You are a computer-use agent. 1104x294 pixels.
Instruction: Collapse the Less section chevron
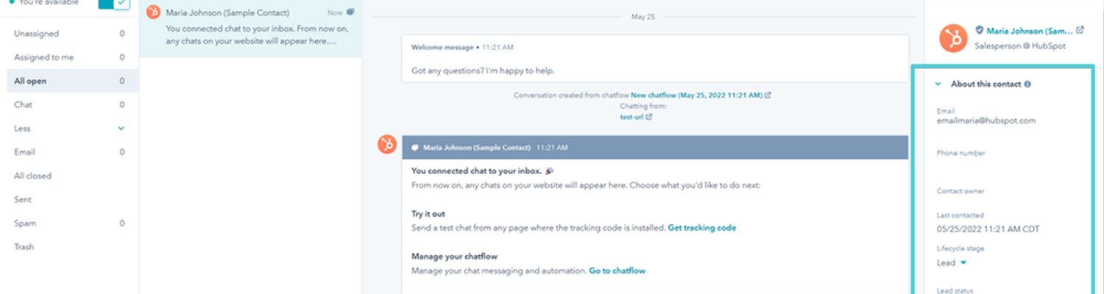click(121, 129)
